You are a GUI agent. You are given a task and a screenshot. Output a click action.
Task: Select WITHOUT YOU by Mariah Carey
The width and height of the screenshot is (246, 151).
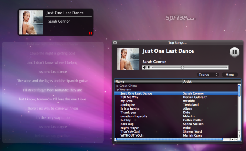(x=131, y=135)
